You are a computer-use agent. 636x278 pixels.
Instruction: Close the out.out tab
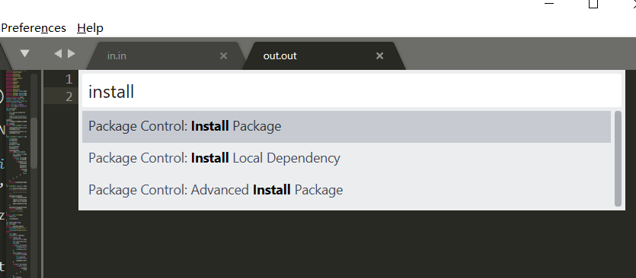click(379, 56)
